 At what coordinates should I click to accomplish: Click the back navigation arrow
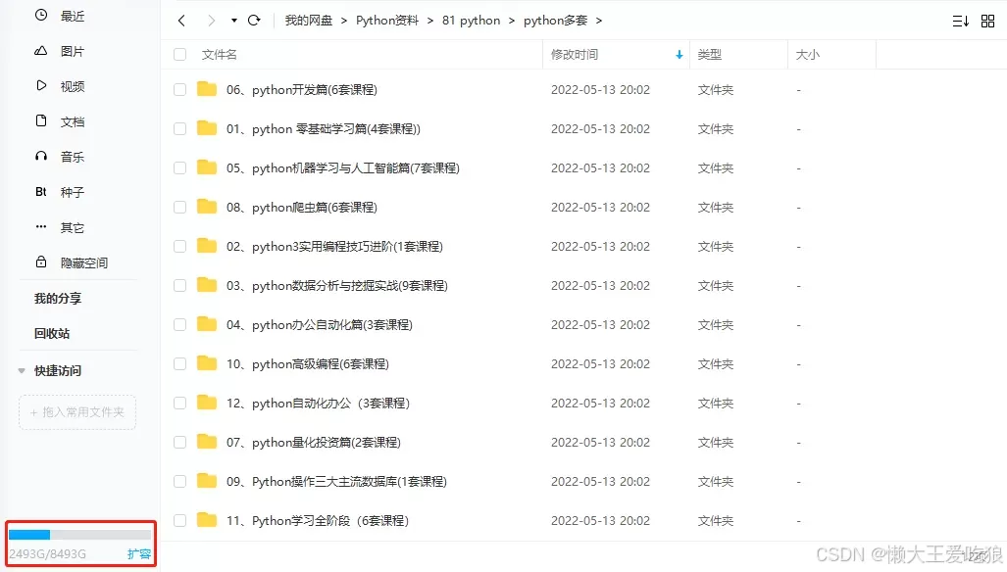[180, 20]
